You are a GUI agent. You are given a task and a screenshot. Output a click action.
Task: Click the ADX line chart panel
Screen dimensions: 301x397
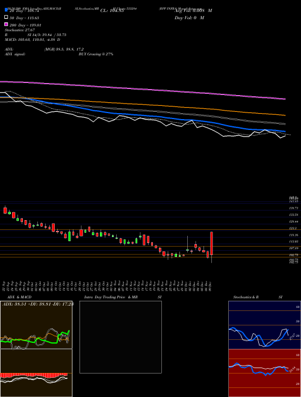[36, 325]
